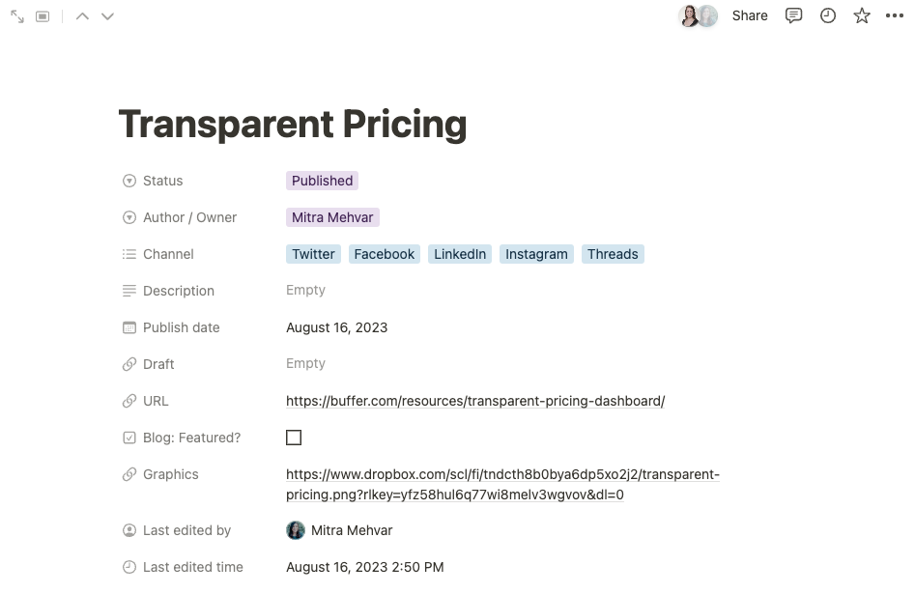Go to next page with down chevron
The height and width of the screenshot is (594, 915).
(107, 16)
